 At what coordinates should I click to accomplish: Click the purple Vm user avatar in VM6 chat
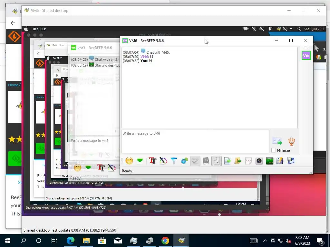pyautogui.click(x=306, y=56)
